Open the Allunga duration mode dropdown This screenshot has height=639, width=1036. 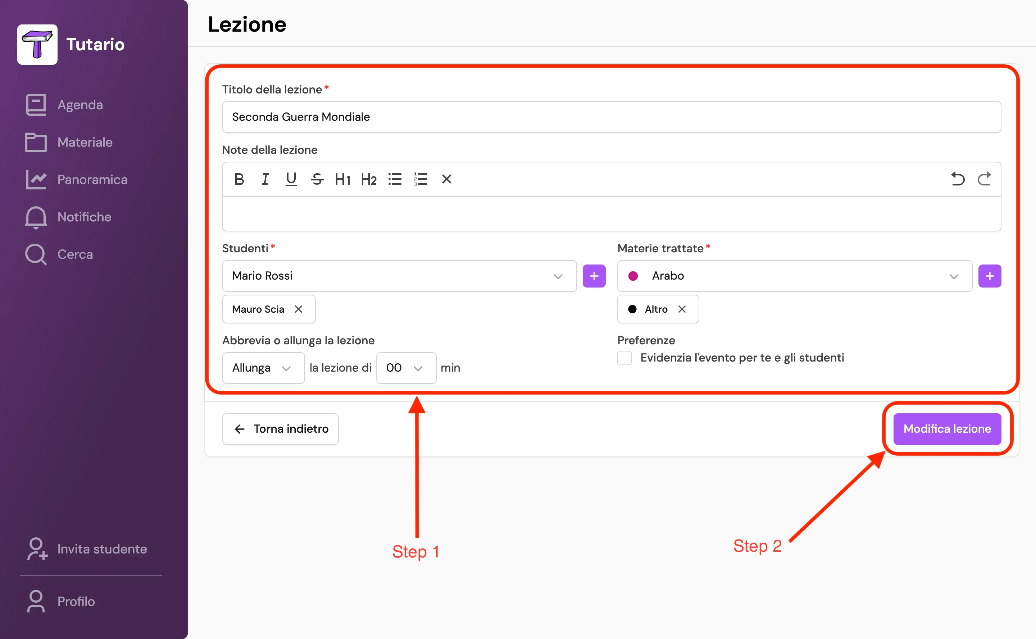click(x=263, y=368)
